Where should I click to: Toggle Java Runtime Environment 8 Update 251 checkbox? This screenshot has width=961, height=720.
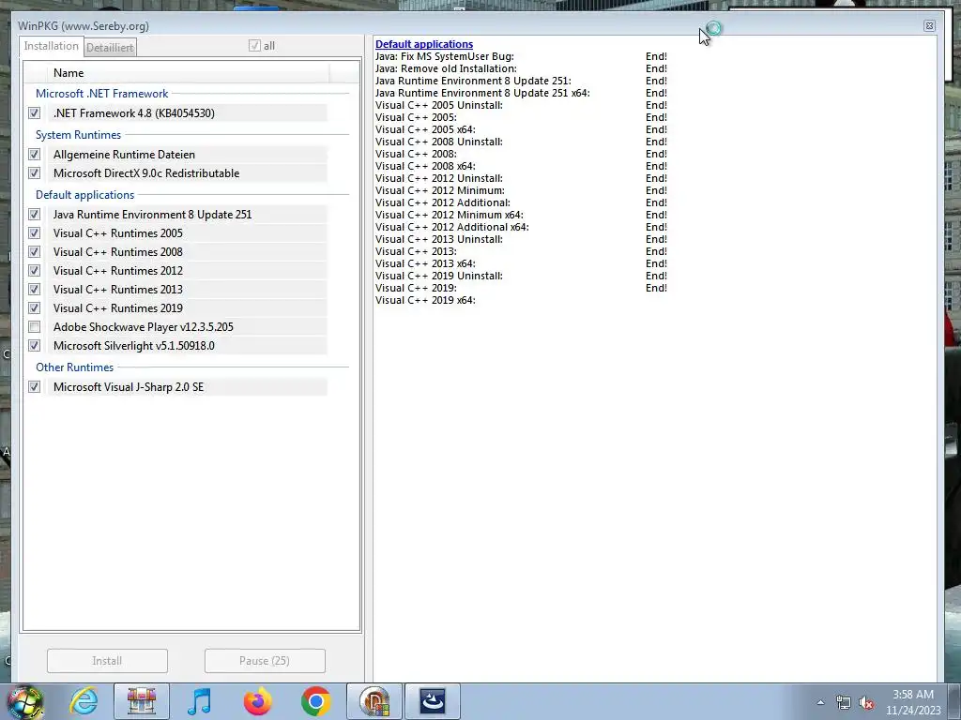pyautogui.click(x=35, y=215)
